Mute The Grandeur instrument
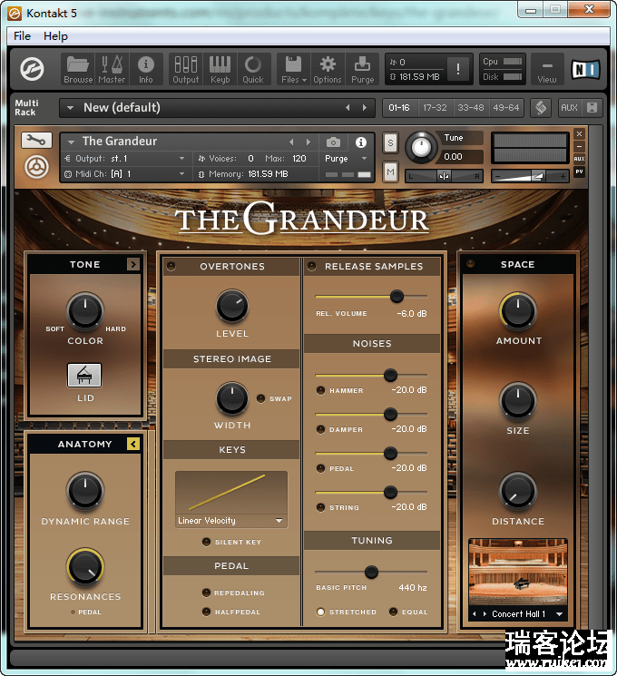Screen dimensions: 617x676 click(x=390, y=171)
